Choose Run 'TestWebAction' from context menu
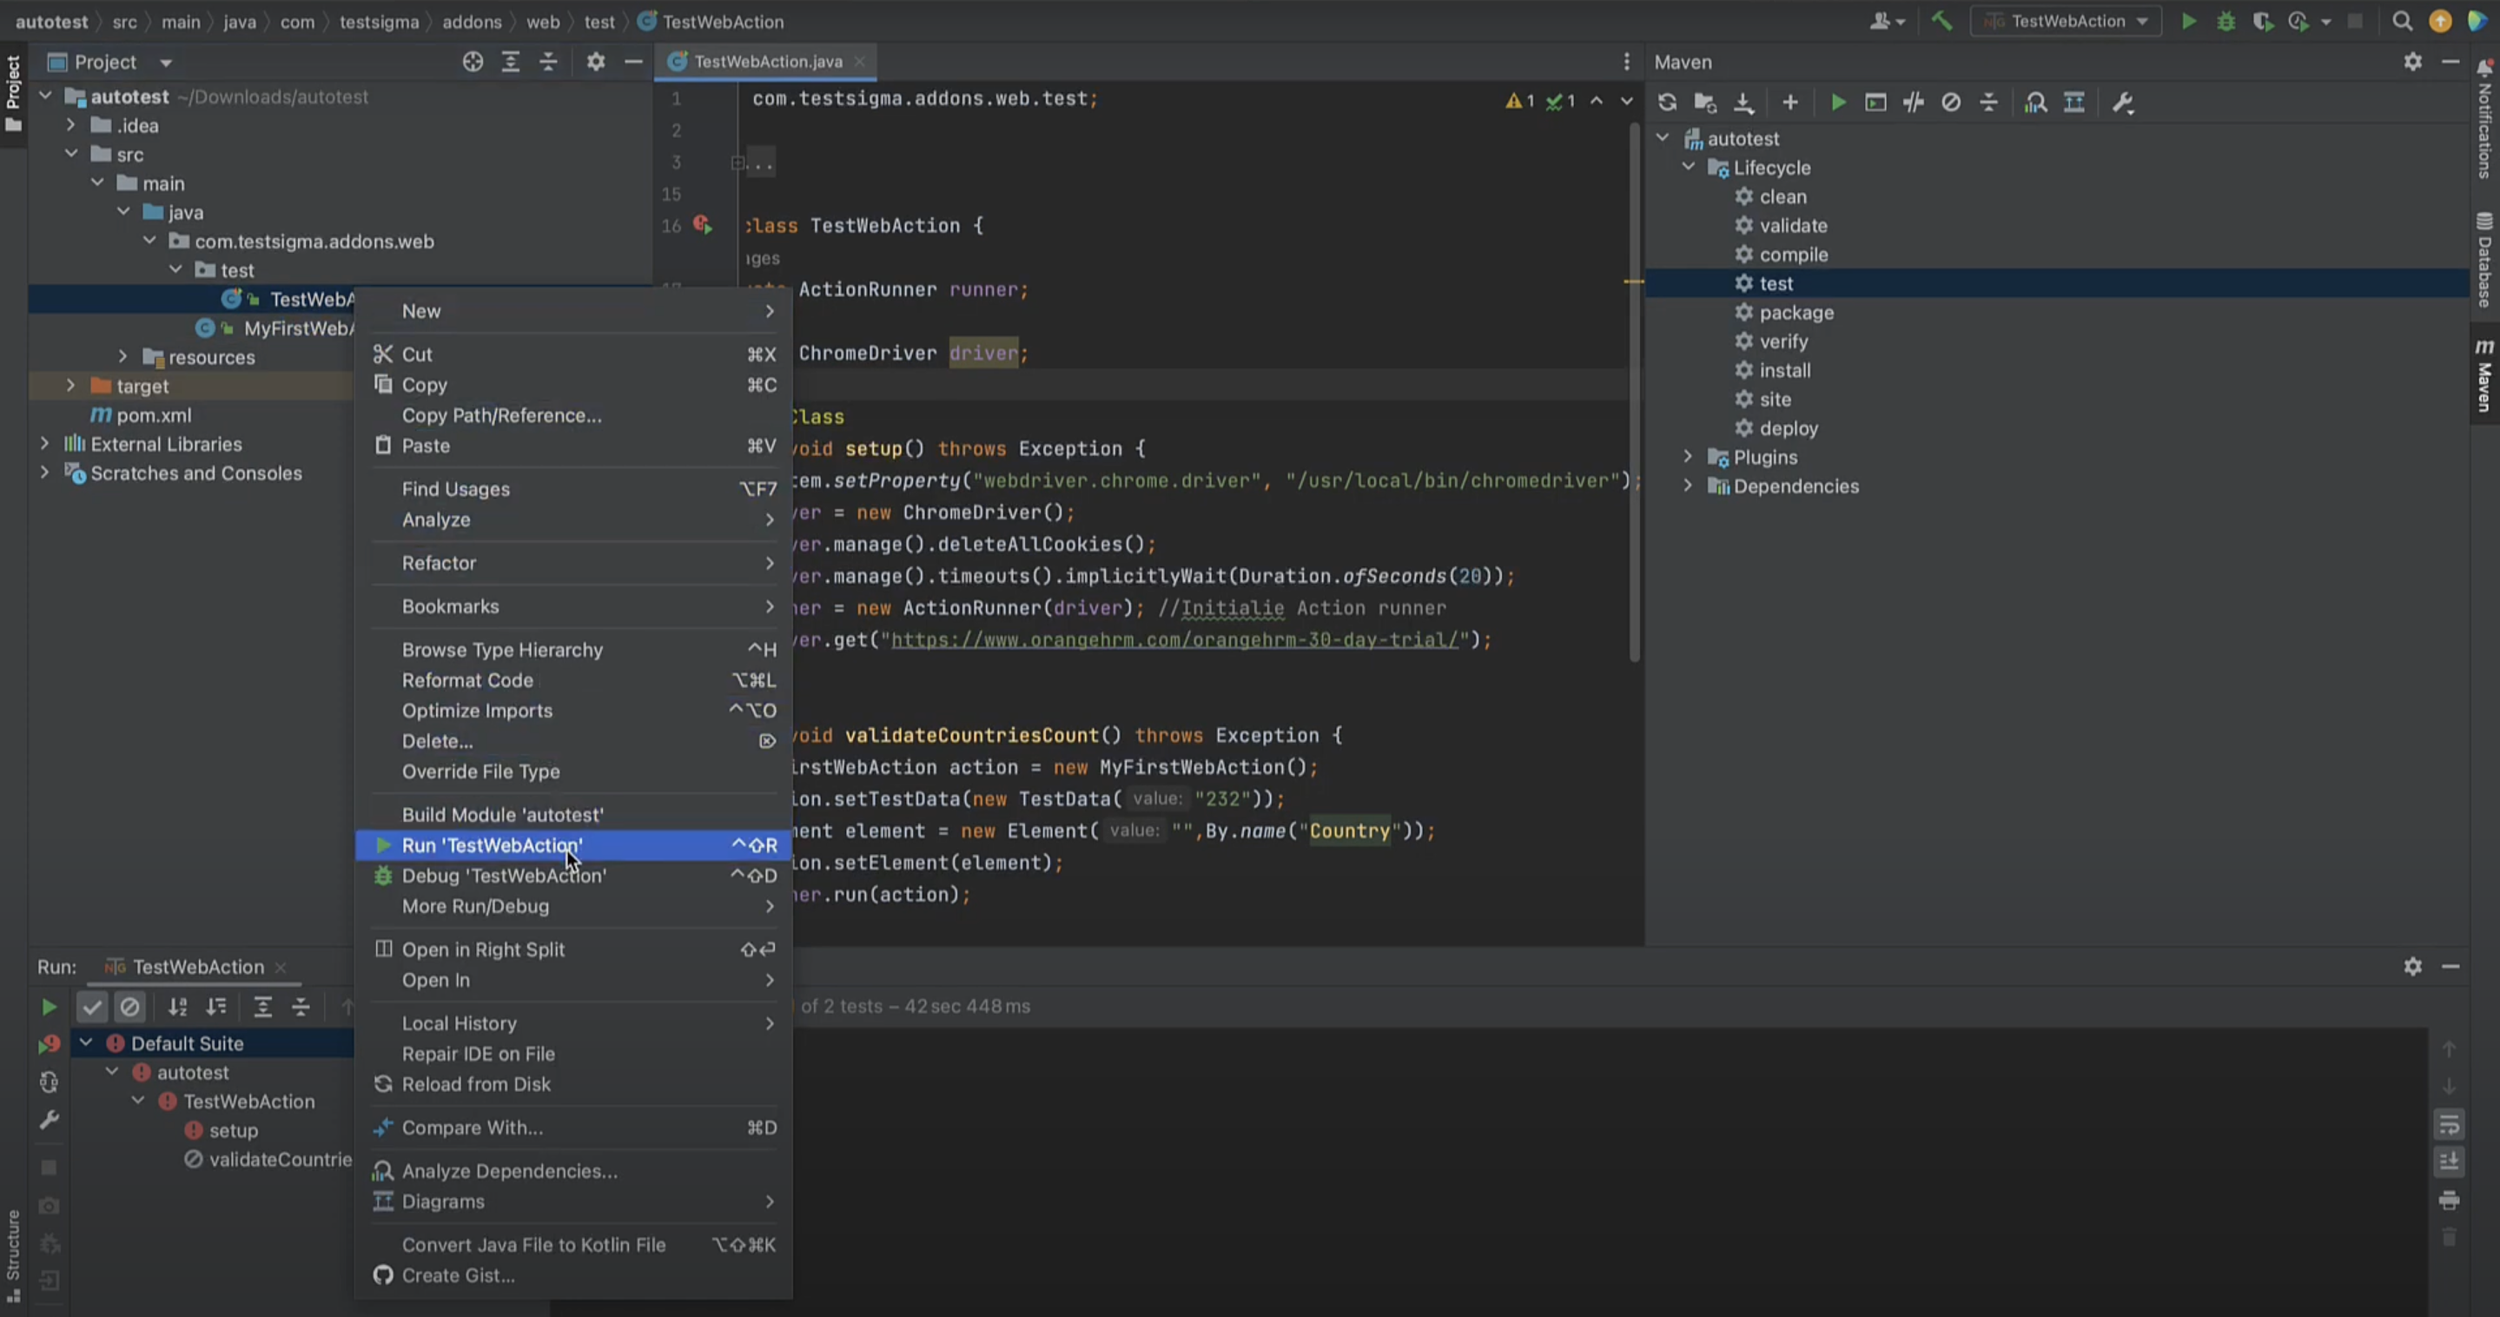Screen dimensions: 2500x1317 573,845
